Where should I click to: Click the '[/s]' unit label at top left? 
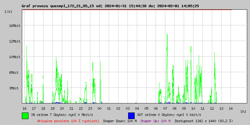pos(8,12)
